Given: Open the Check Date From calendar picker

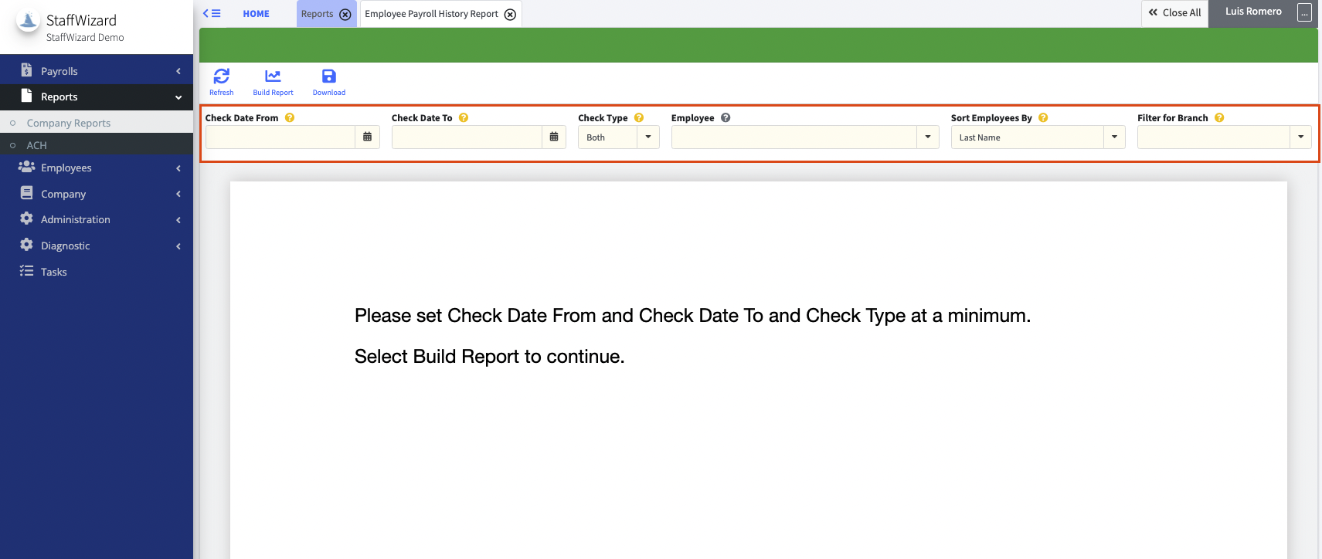Looking at the screenshot, I should (x=367, y=137).
